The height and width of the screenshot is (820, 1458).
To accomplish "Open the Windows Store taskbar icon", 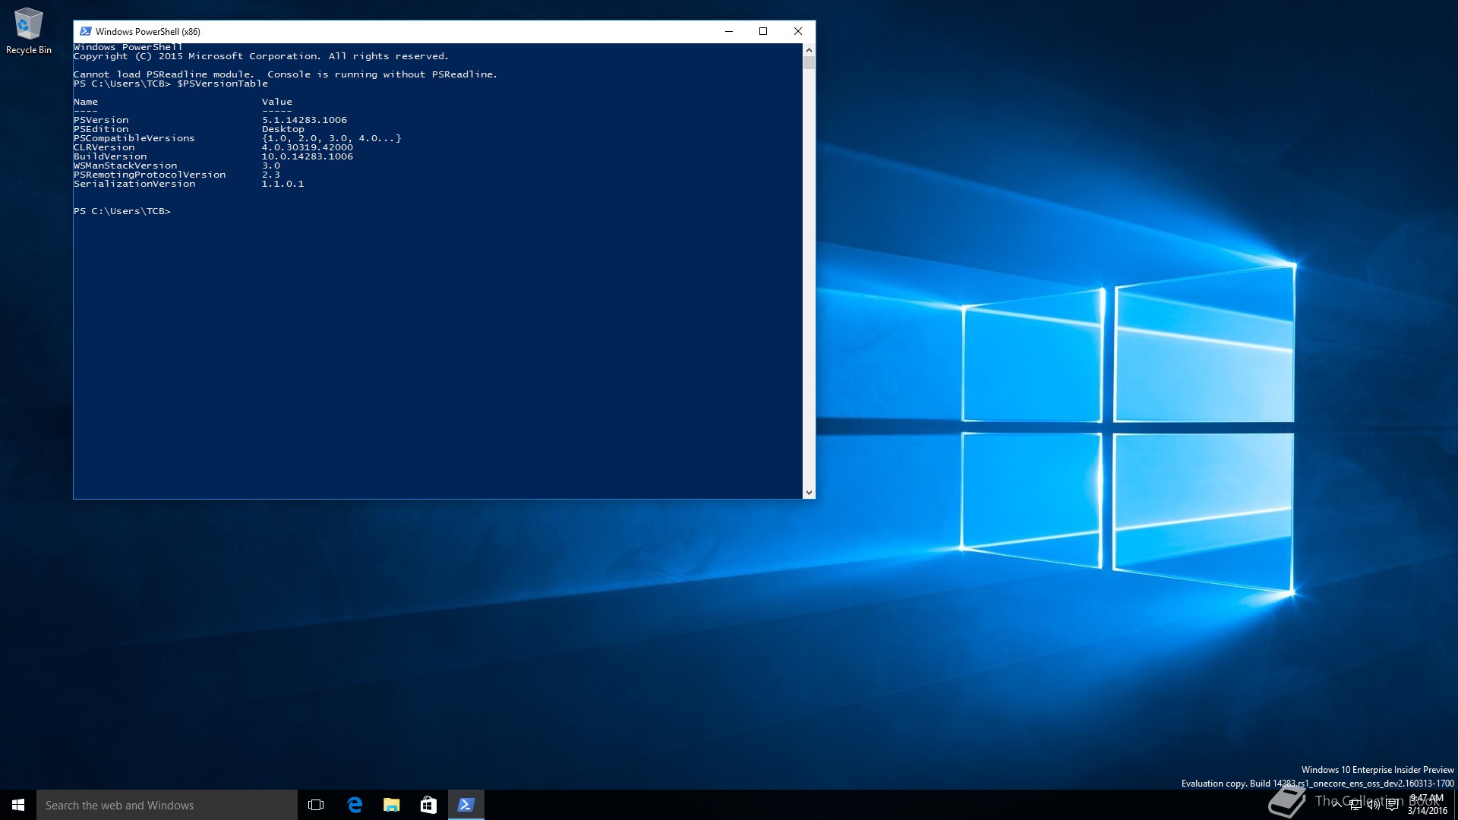I will (x=428, y=805).
